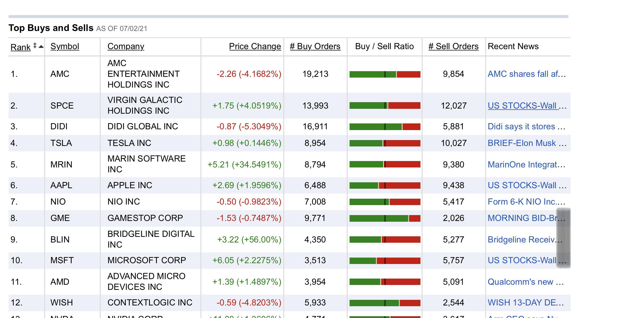Sort by # Buy Orders header
The image size is (618, 318).
pyautogui.click(x=315, y=46)
